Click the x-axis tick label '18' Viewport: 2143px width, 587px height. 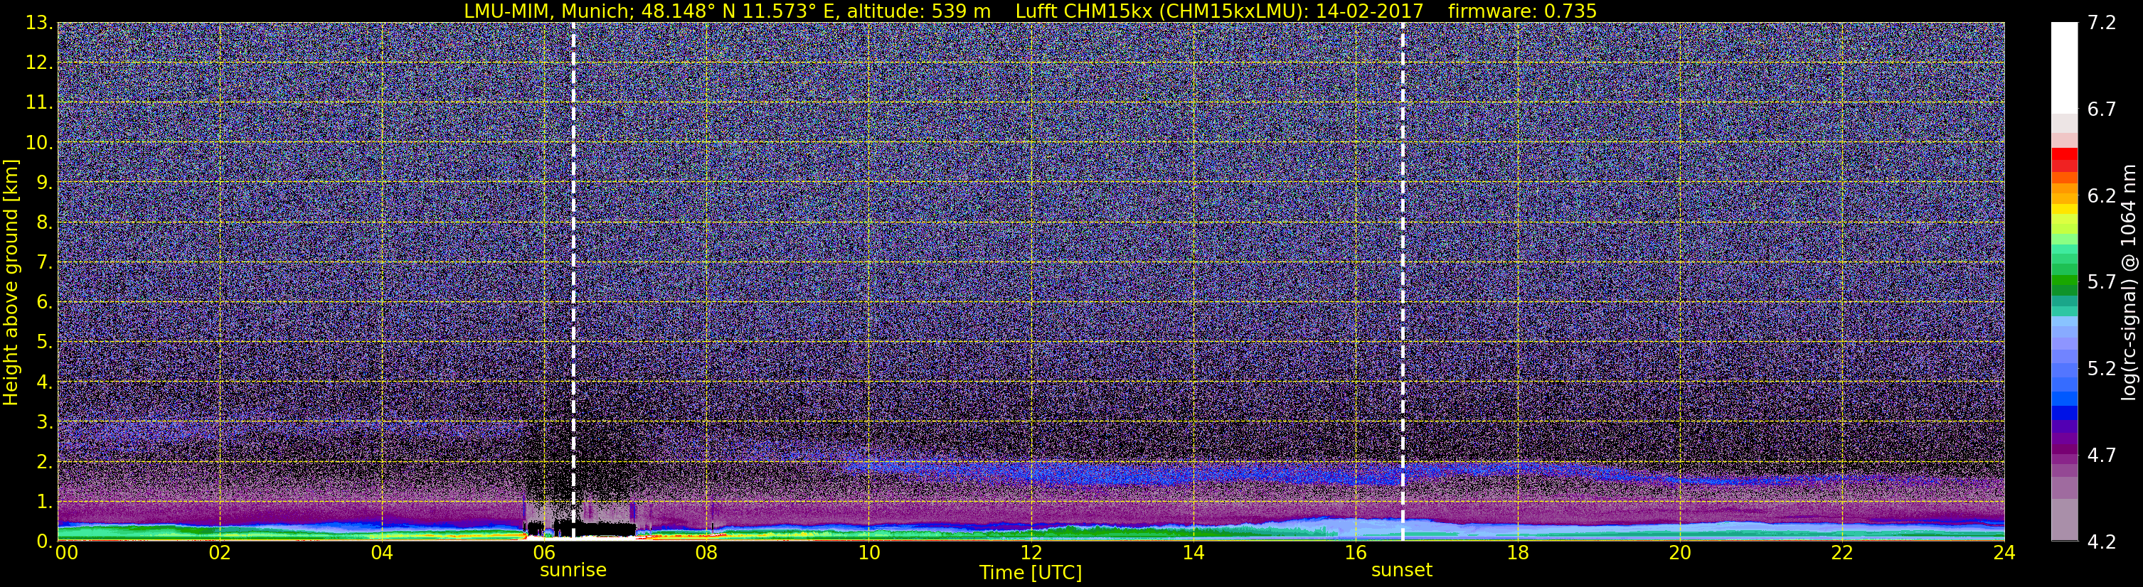(1517, 554)
